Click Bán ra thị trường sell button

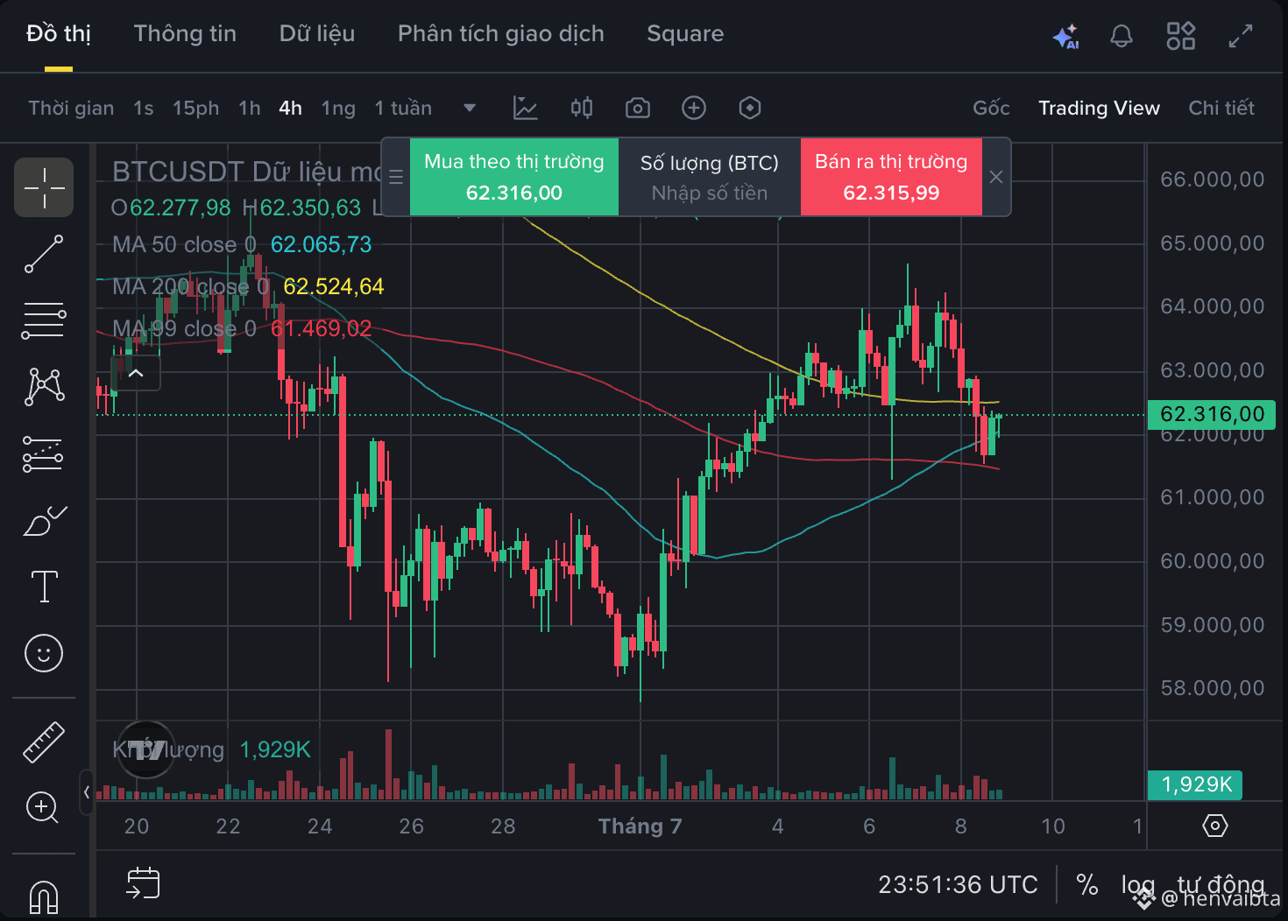coord(891,177)
